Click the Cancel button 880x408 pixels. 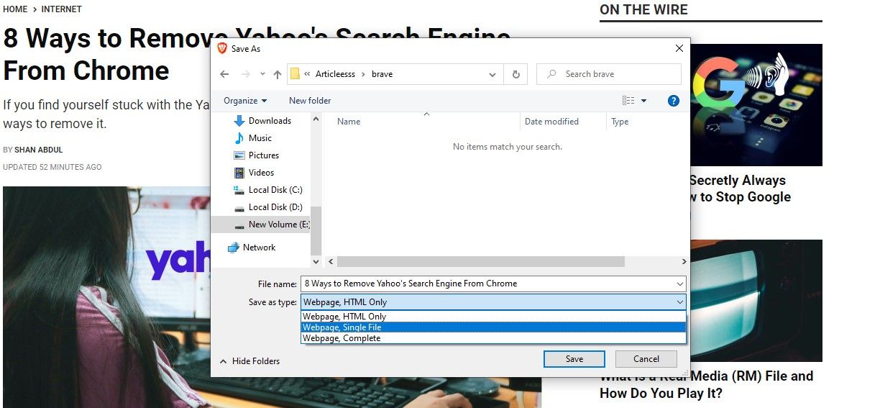(646, 359)
